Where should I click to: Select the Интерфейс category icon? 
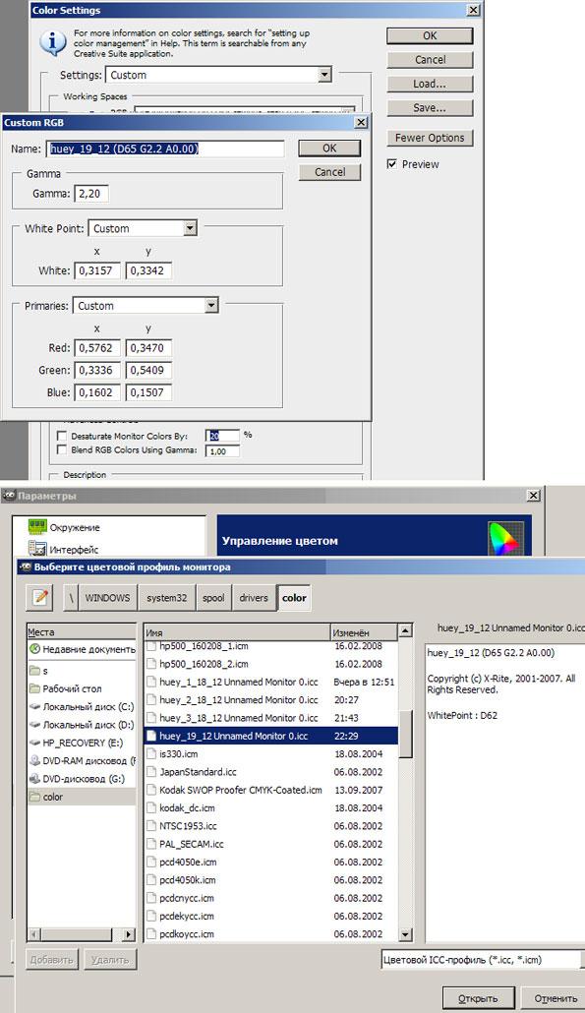[37, 549]
